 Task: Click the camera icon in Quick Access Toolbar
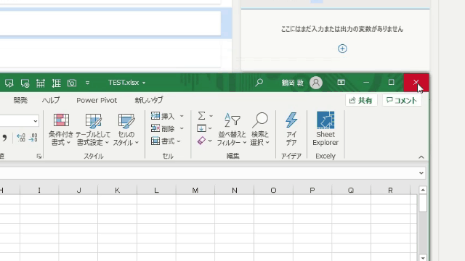tap(72, 83)
